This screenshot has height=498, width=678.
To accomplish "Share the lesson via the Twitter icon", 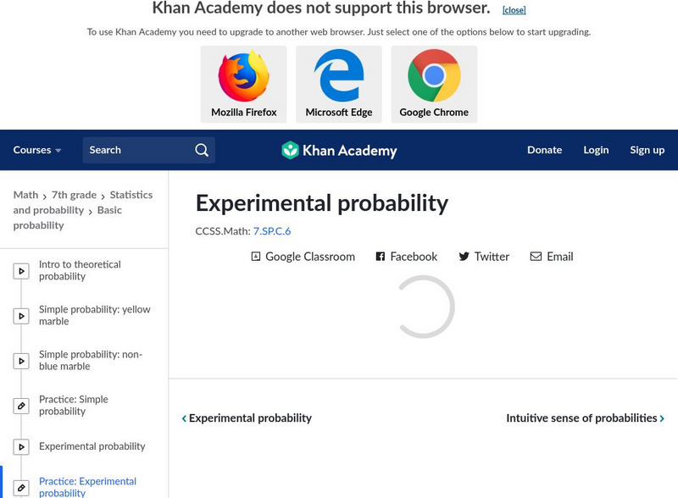I will point(465,257).
